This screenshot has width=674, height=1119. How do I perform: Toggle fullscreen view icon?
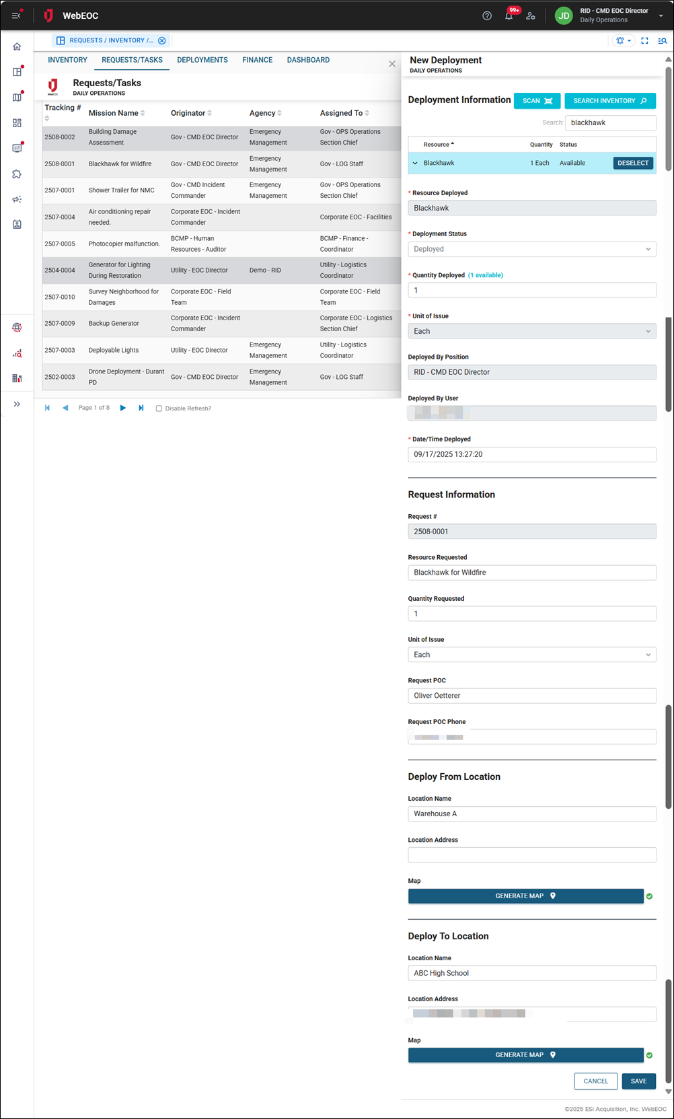point(644,40)
